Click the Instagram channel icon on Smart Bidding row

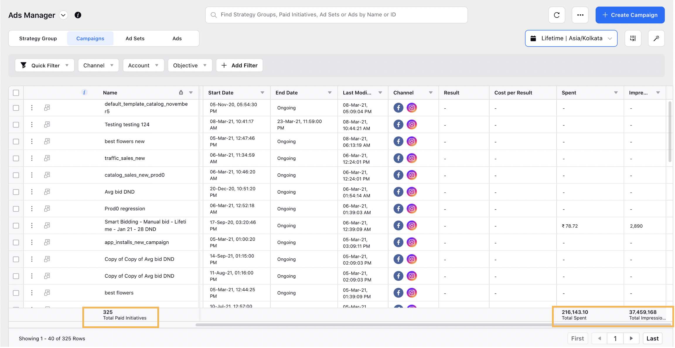click(411, 226)
